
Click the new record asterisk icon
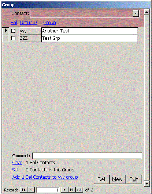pyautogui.click(x=79, y=190)
